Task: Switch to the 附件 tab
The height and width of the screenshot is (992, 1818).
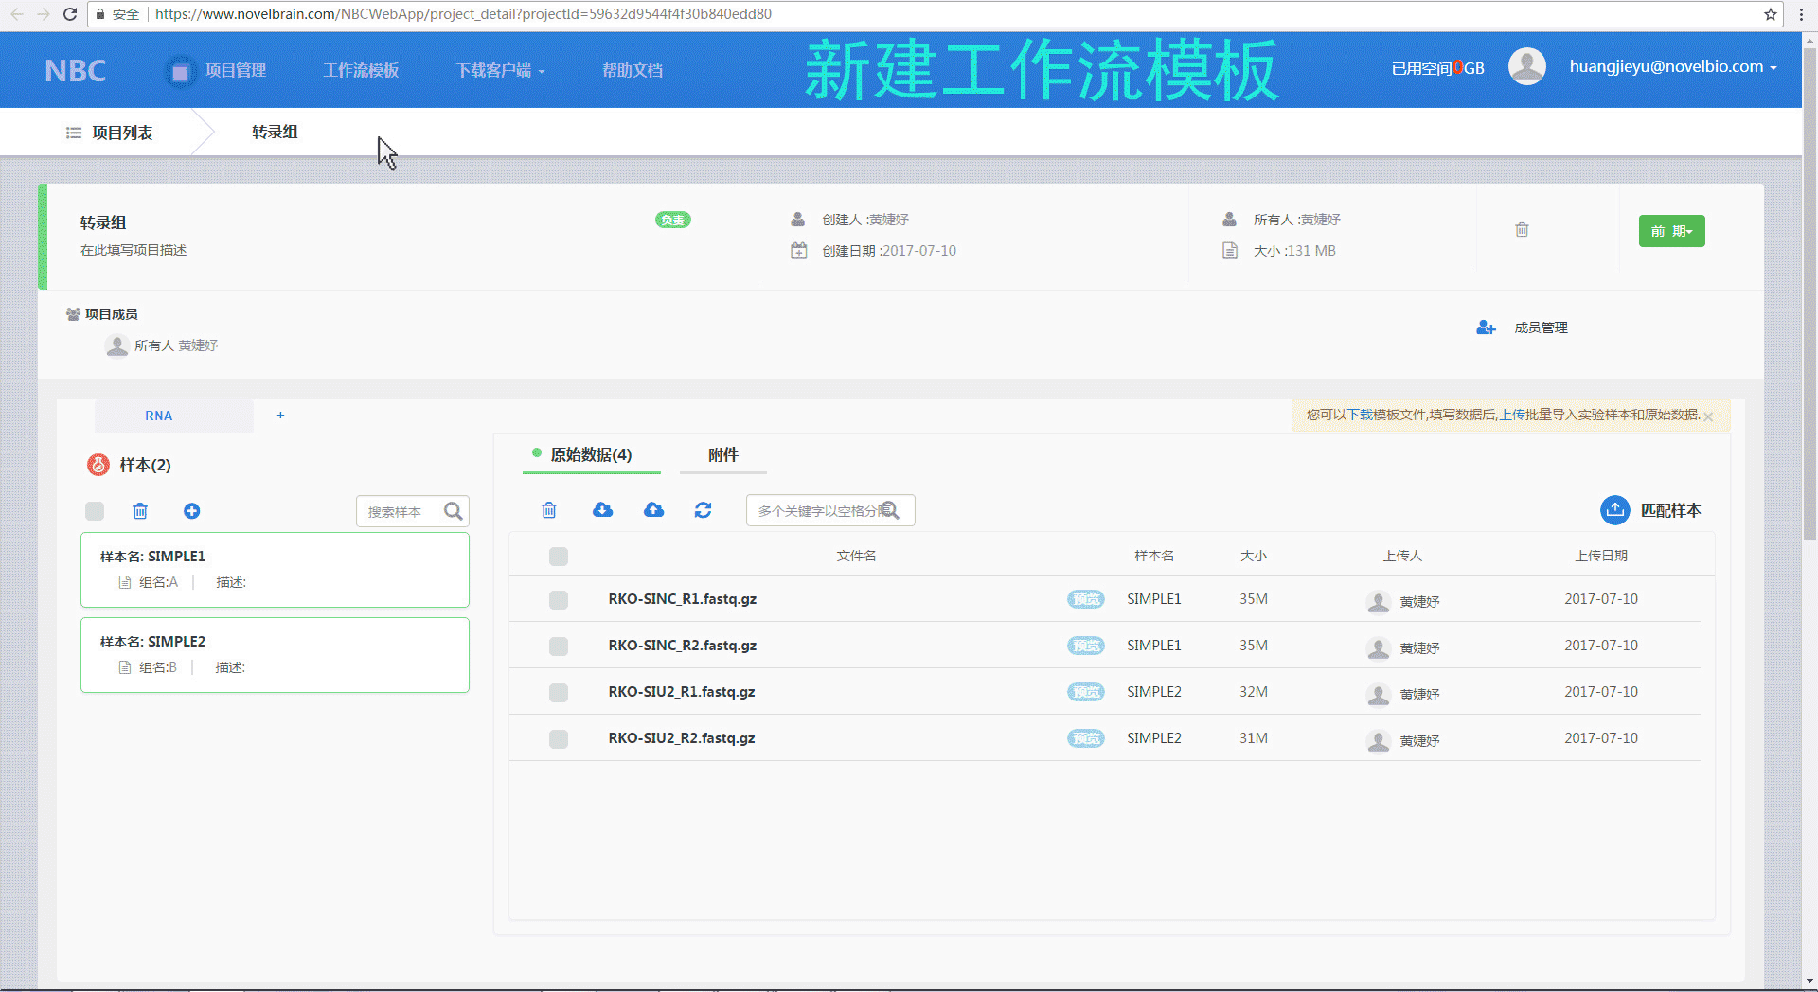Action: coord(722,455)
